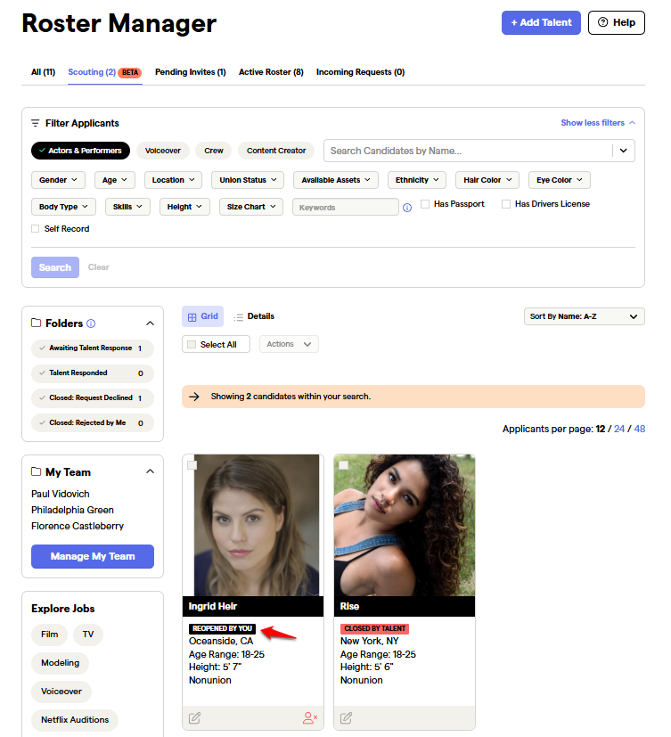Explore Netflix Auditions jobs
This screenshot has width=671, height=737.
click(x=75, y=720)
